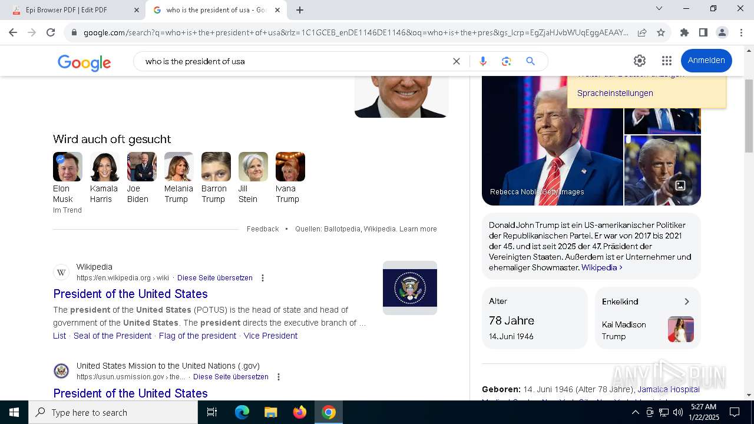Select Ivana Trump related search
This screenshot has width=754, height=424.
click(x=290, y=177)
